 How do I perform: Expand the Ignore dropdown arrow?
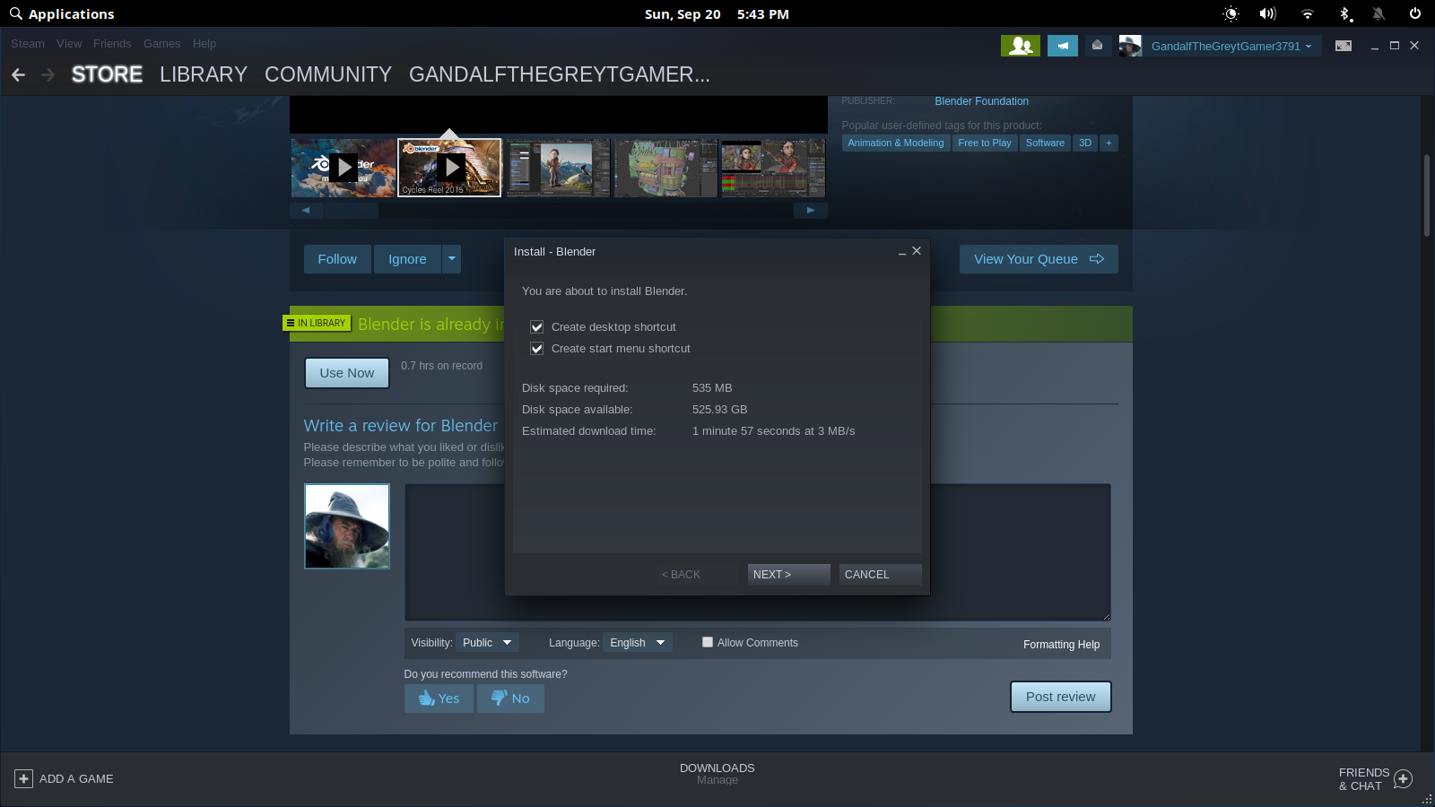(451, 259)
